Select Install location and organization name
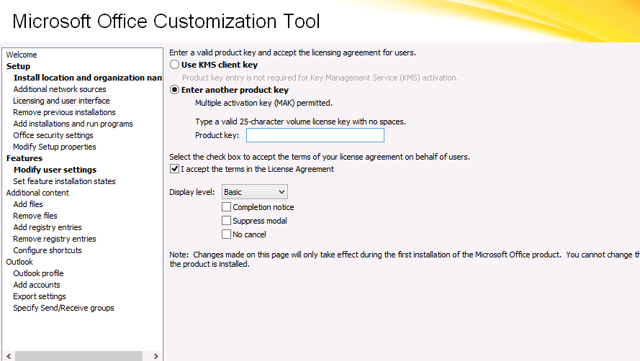The width and height of the screenshot is (640, 361). pos(88,78)
